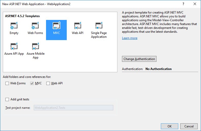201x131 pixels.
Task: Enable the Add unit tests checkbox
Action: (7, 99)
